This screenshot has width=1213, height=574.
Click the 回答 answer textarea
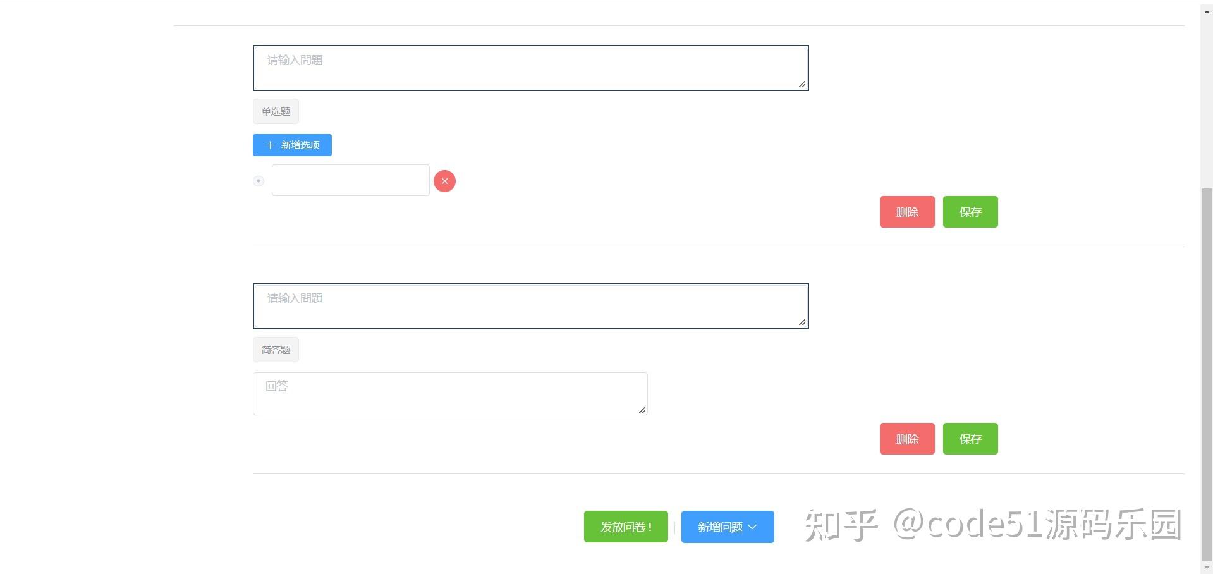pyautogui.click(x=450, y=394)
